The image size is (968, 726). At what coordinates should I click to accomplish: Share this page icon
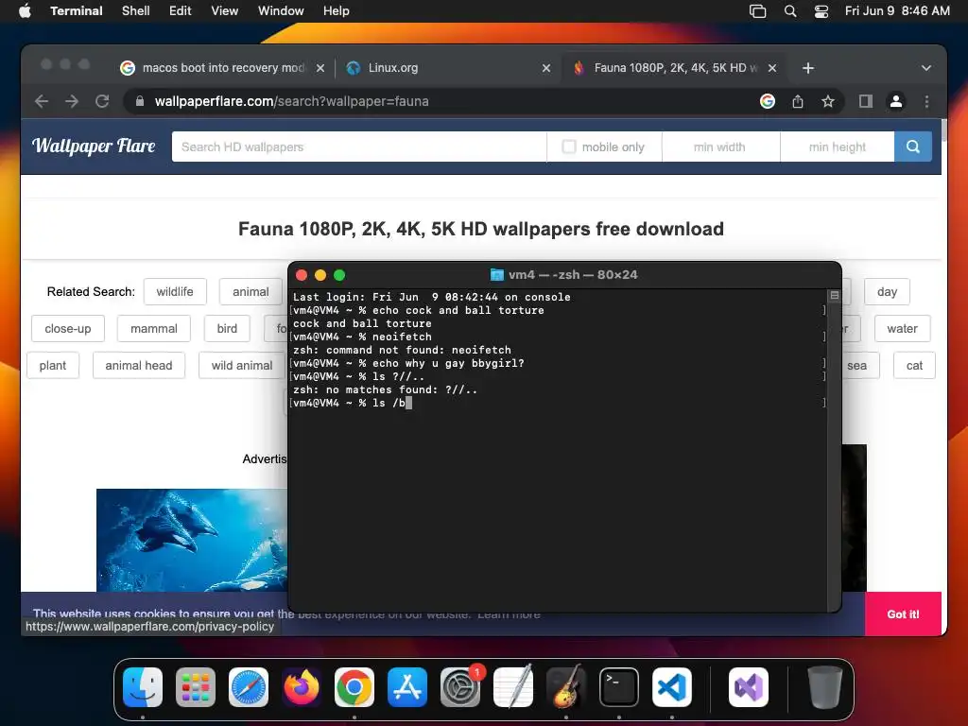798,101
